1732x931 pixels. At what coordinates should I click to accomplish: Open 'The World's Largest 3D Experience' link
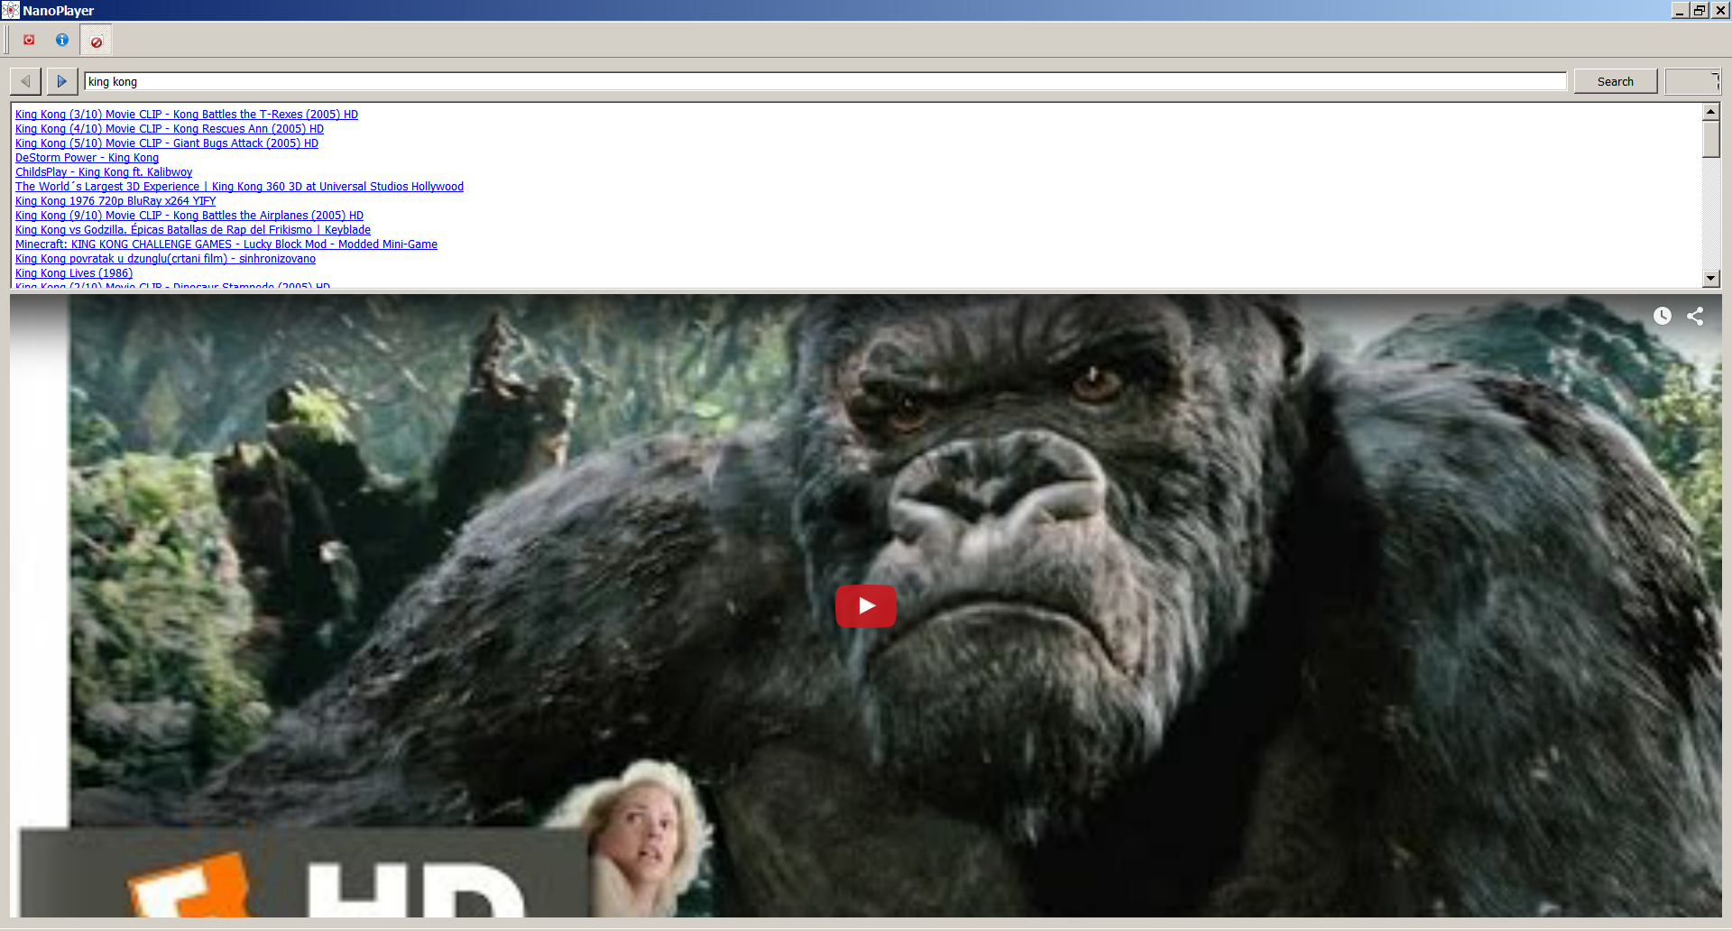[x=239, y=187]
